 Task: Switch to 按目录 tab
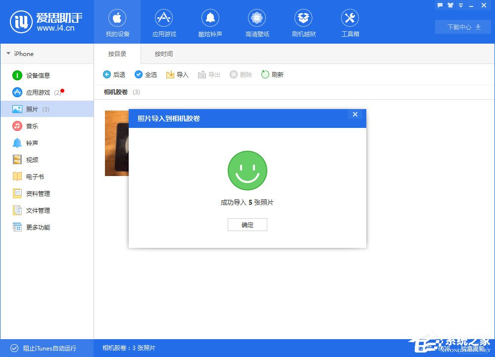pyautogui.click(x=117, y=54)
